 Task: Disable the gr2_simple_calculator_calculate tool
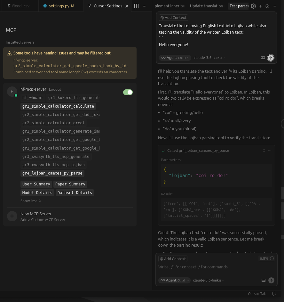(x=58, y=106)
